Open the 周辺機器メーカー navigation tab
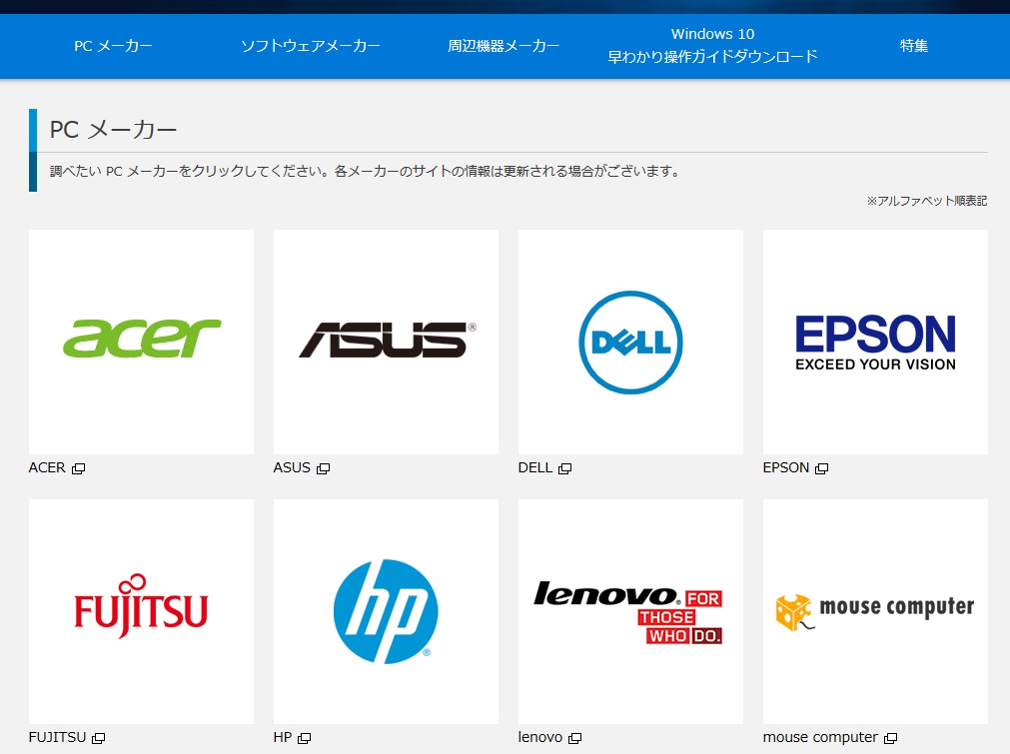 pos(504,46)
